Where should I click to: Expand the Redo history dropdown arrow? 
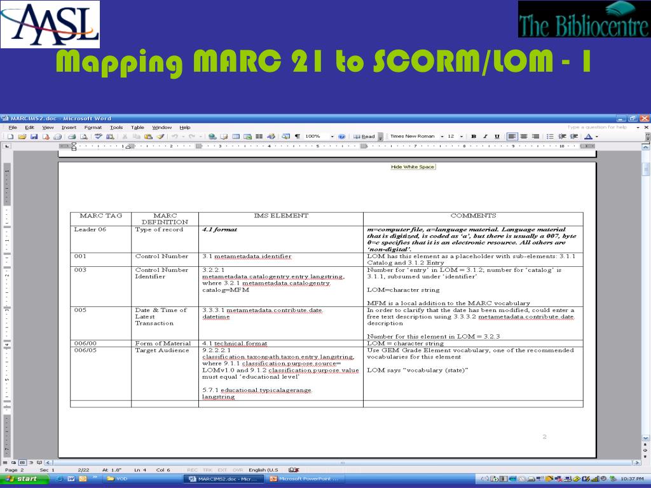[x=200, y=137]
